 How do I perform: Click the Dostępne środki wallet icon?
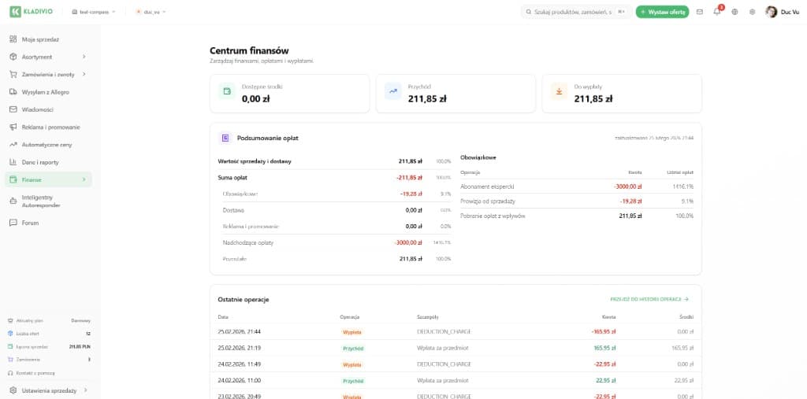[227, 91]
